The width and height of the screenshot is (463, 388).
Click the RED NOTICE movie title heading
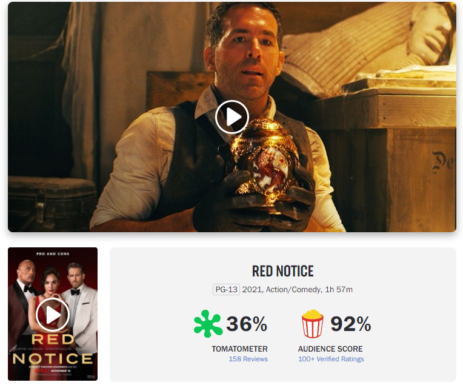click(282, 272)
